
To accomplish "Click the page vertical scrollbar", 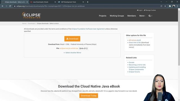I will tap(179, 38).
